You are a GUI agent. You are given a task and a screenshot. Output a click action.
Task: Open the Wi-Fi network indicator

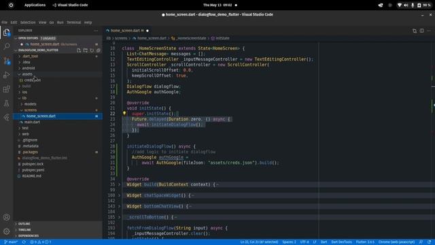400,5
